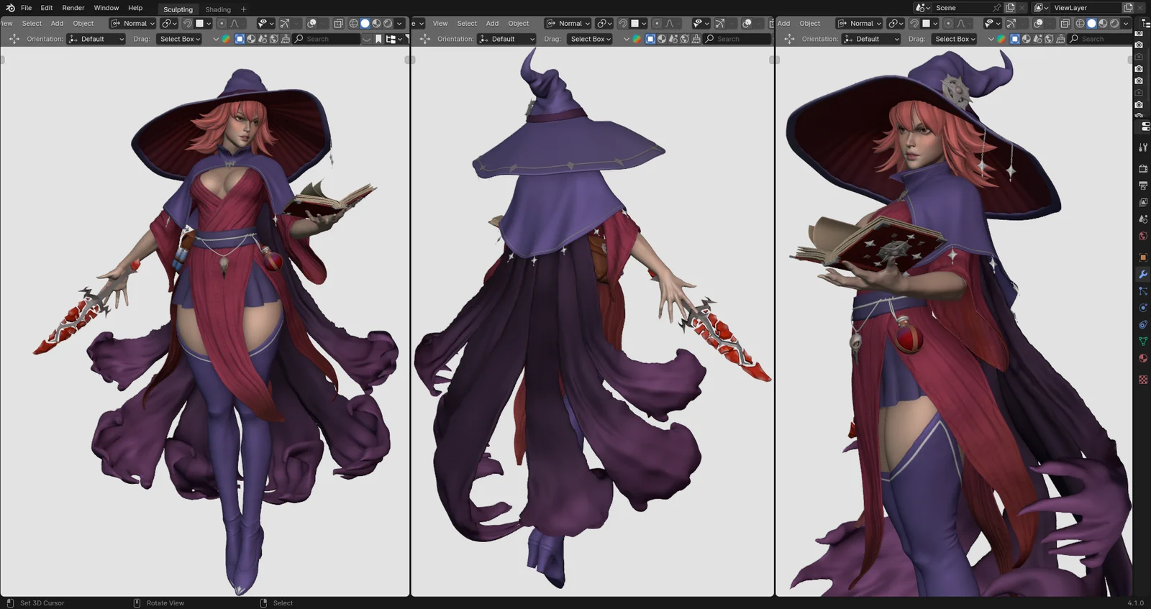Open Scene properties tab
Image resolution: width=1151 pixels, height=609 pixels.
point(1143,219)
